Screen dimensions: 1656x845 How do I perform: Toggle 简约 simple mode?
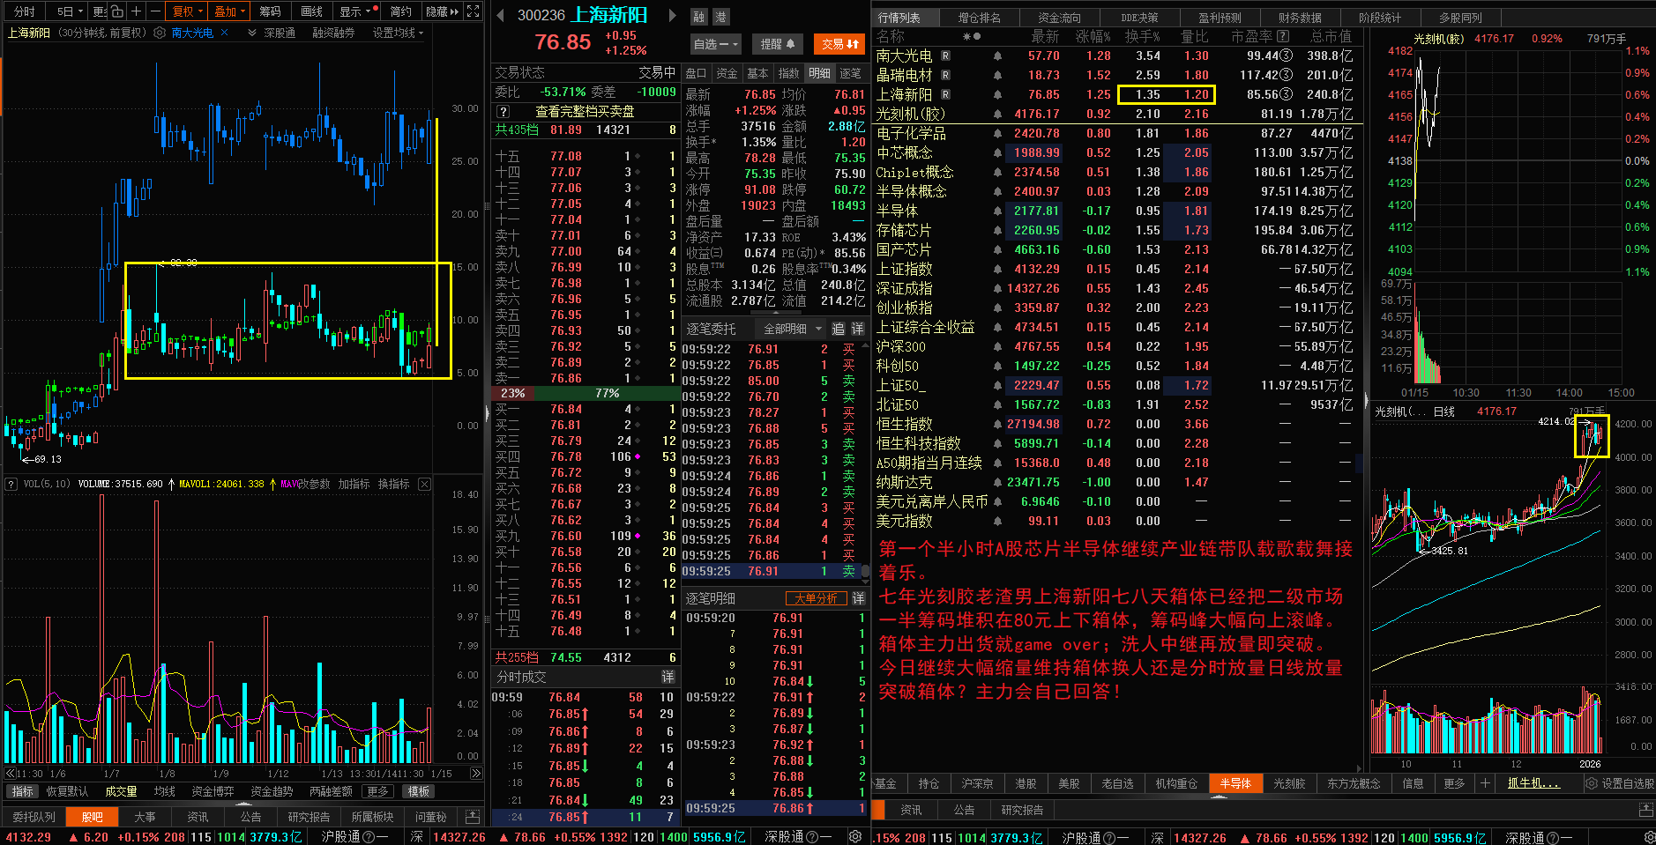click(x=400, y=11)
